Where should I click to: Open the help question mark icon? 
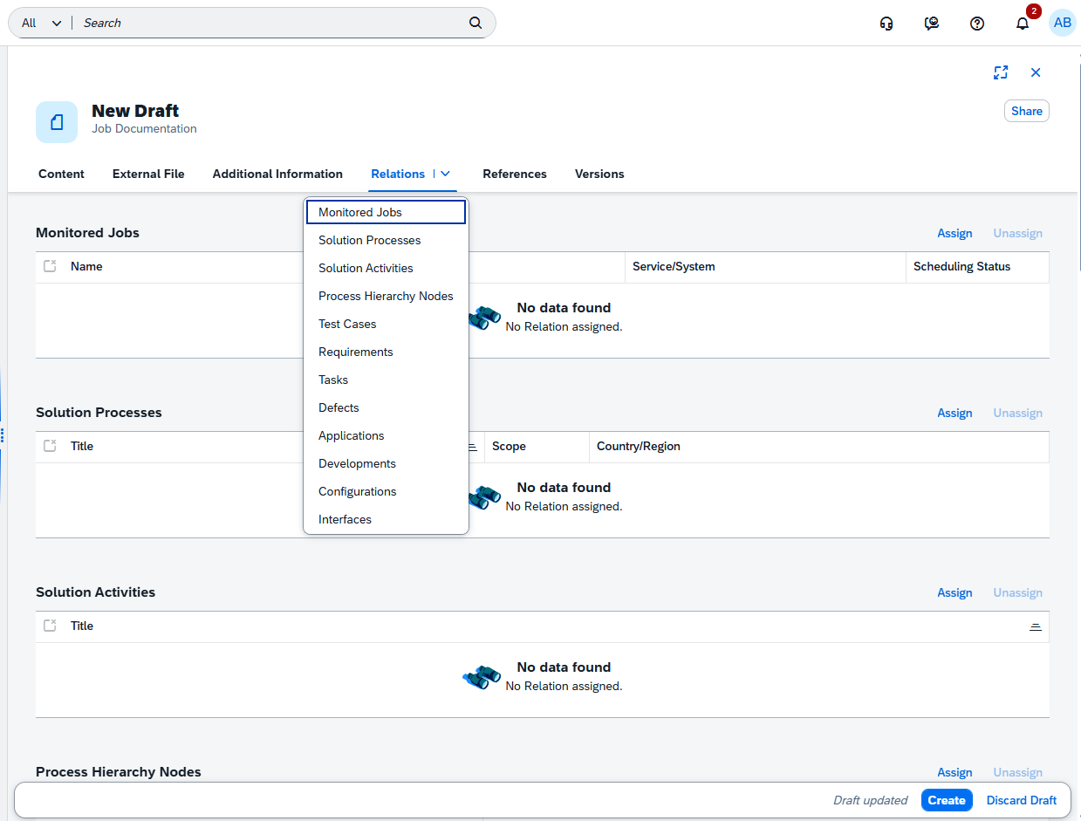[977, 24]
